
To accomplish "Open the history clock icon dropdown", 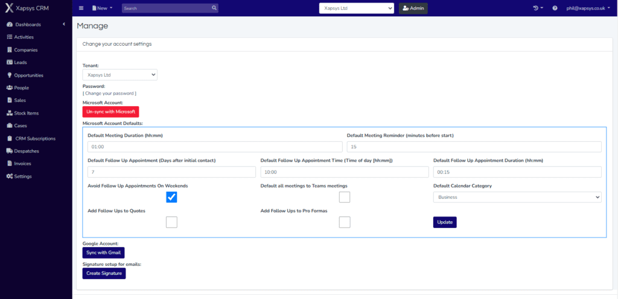I will [537, 8].
